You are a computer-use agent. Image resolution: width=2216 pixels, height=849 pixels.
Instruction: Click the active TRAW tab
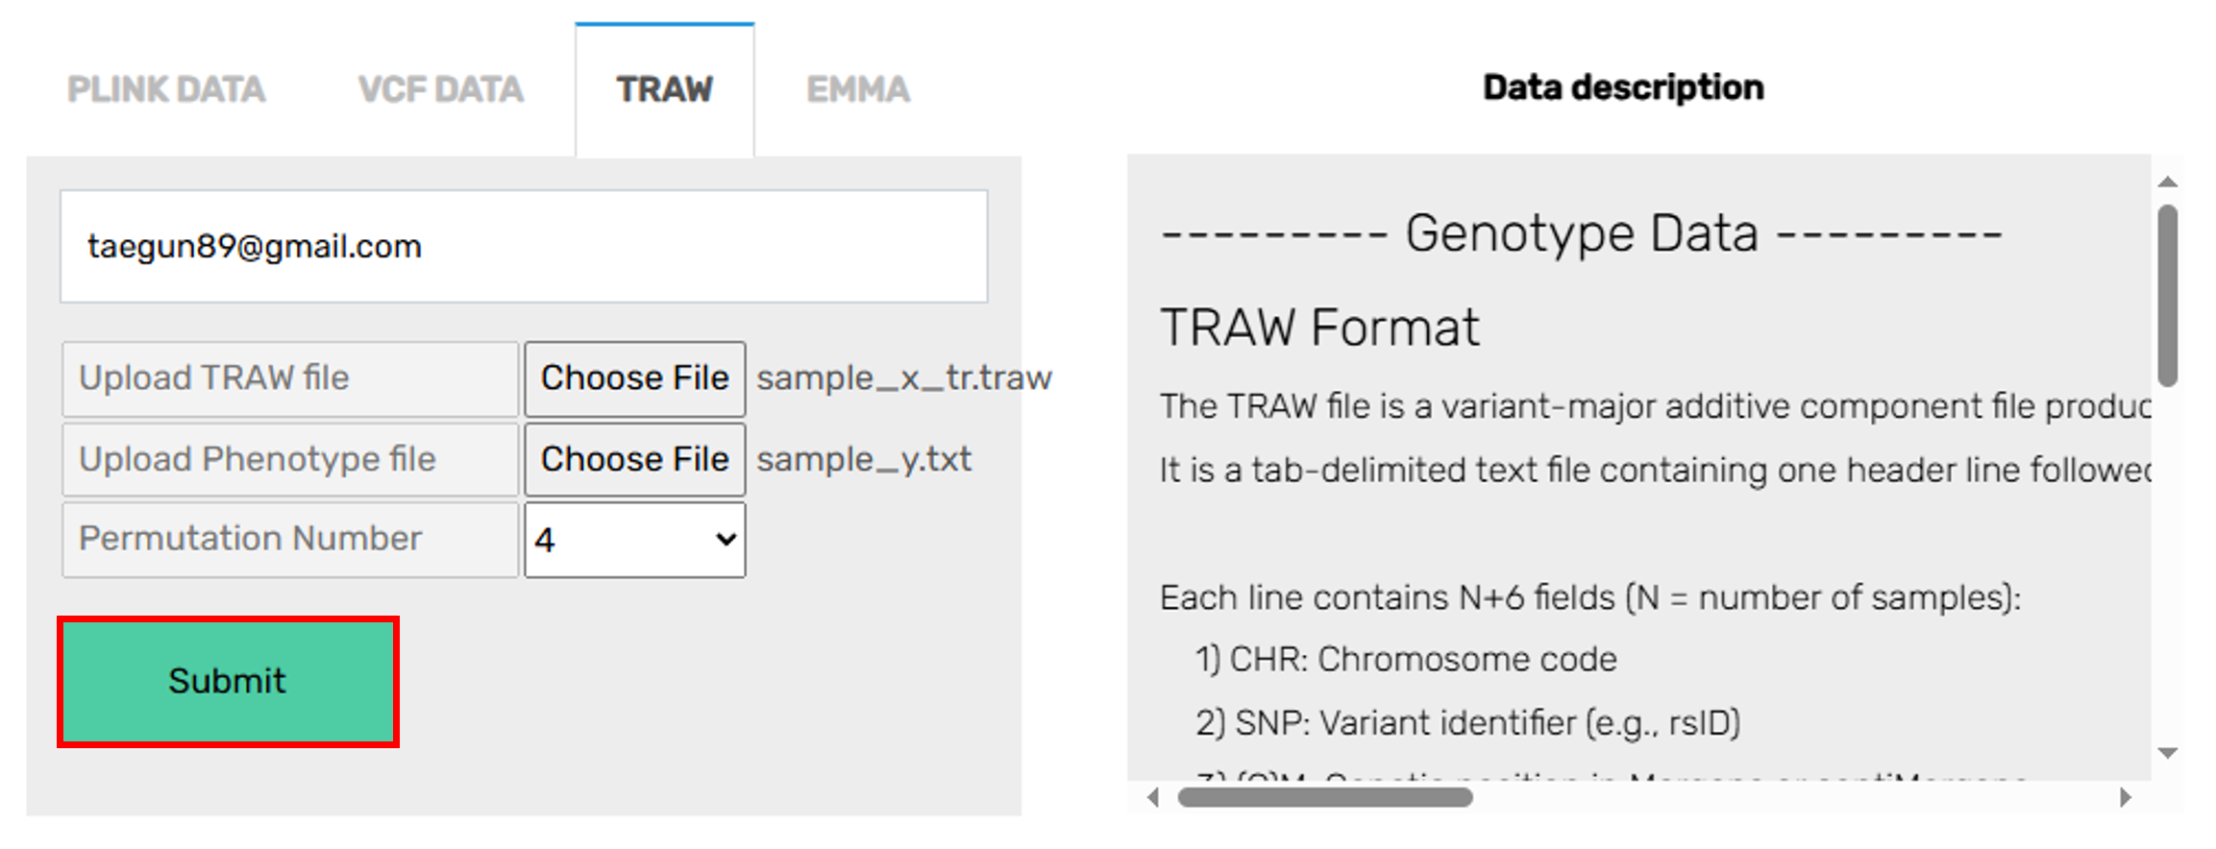click(664, 90)
